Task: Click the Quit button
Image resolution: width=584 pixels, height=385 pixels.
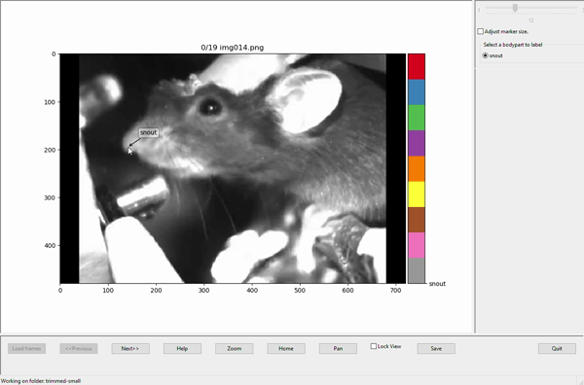Action: [557, 349]
